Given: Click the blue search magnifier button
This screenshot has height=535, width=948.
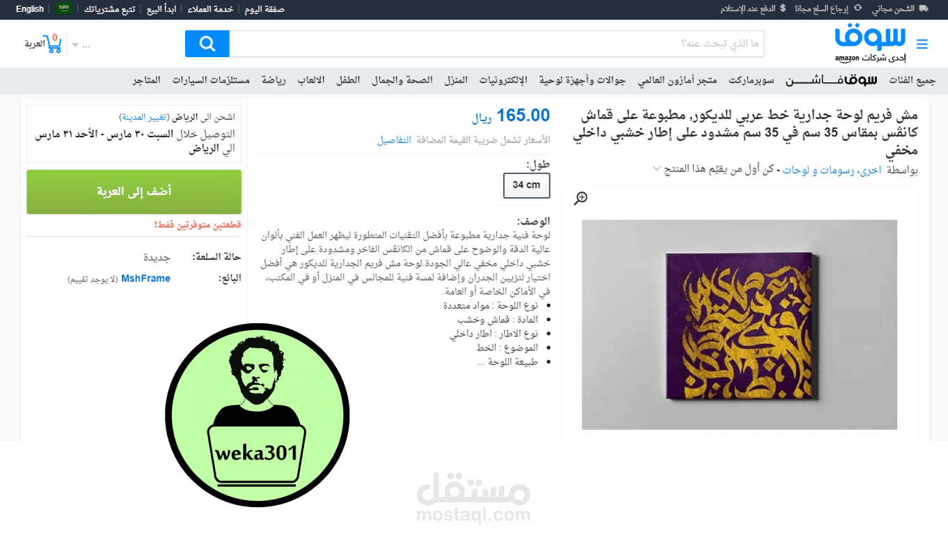Looking at the screenshot, I should (207, 44).
